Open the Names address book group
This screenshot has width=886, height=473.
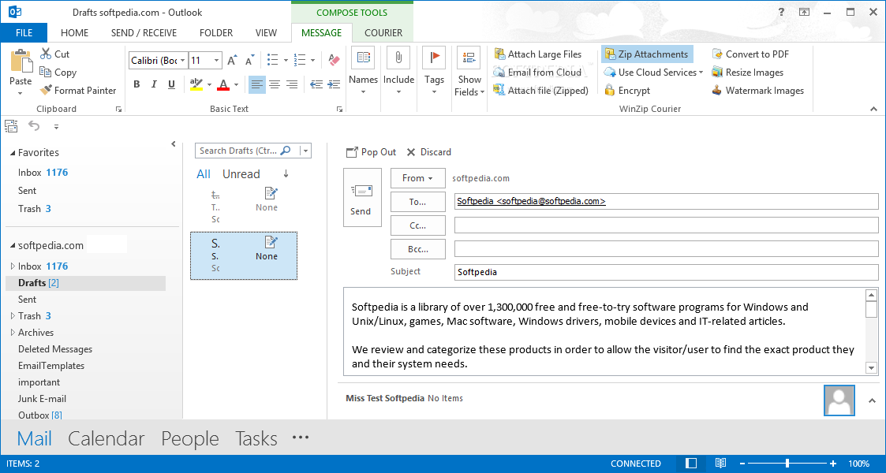pyautogui.click(x=364, y=70)
